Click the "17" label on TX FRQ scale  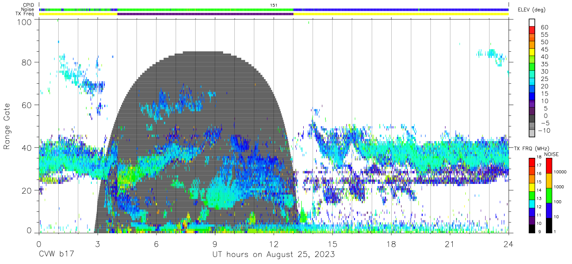tap(538, 165)
